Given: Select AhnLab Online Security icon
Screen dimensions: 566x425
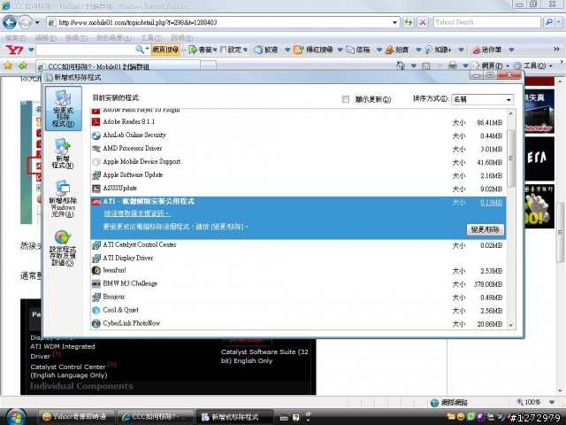Looking at the screenshot, I should pyautogui.click(x=96, y=135).
